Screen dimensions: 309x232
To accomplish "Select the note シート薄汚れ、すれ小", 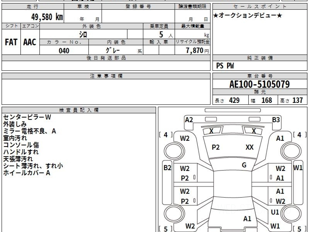I will point(33,166).
